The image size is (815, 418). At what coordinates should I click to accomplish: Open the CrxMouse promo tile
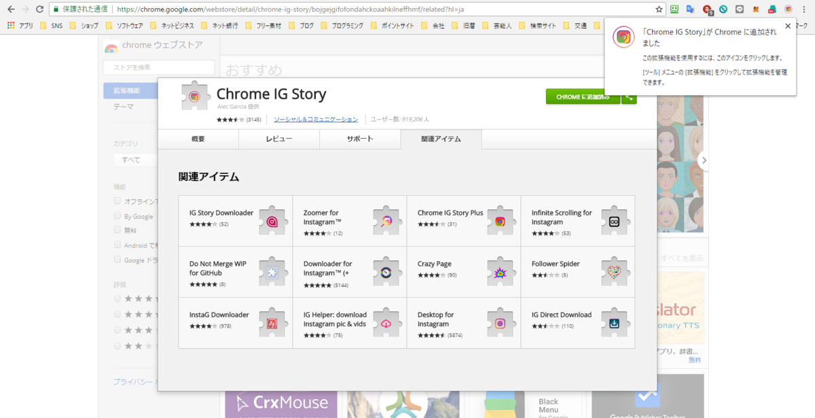[281, 404]
